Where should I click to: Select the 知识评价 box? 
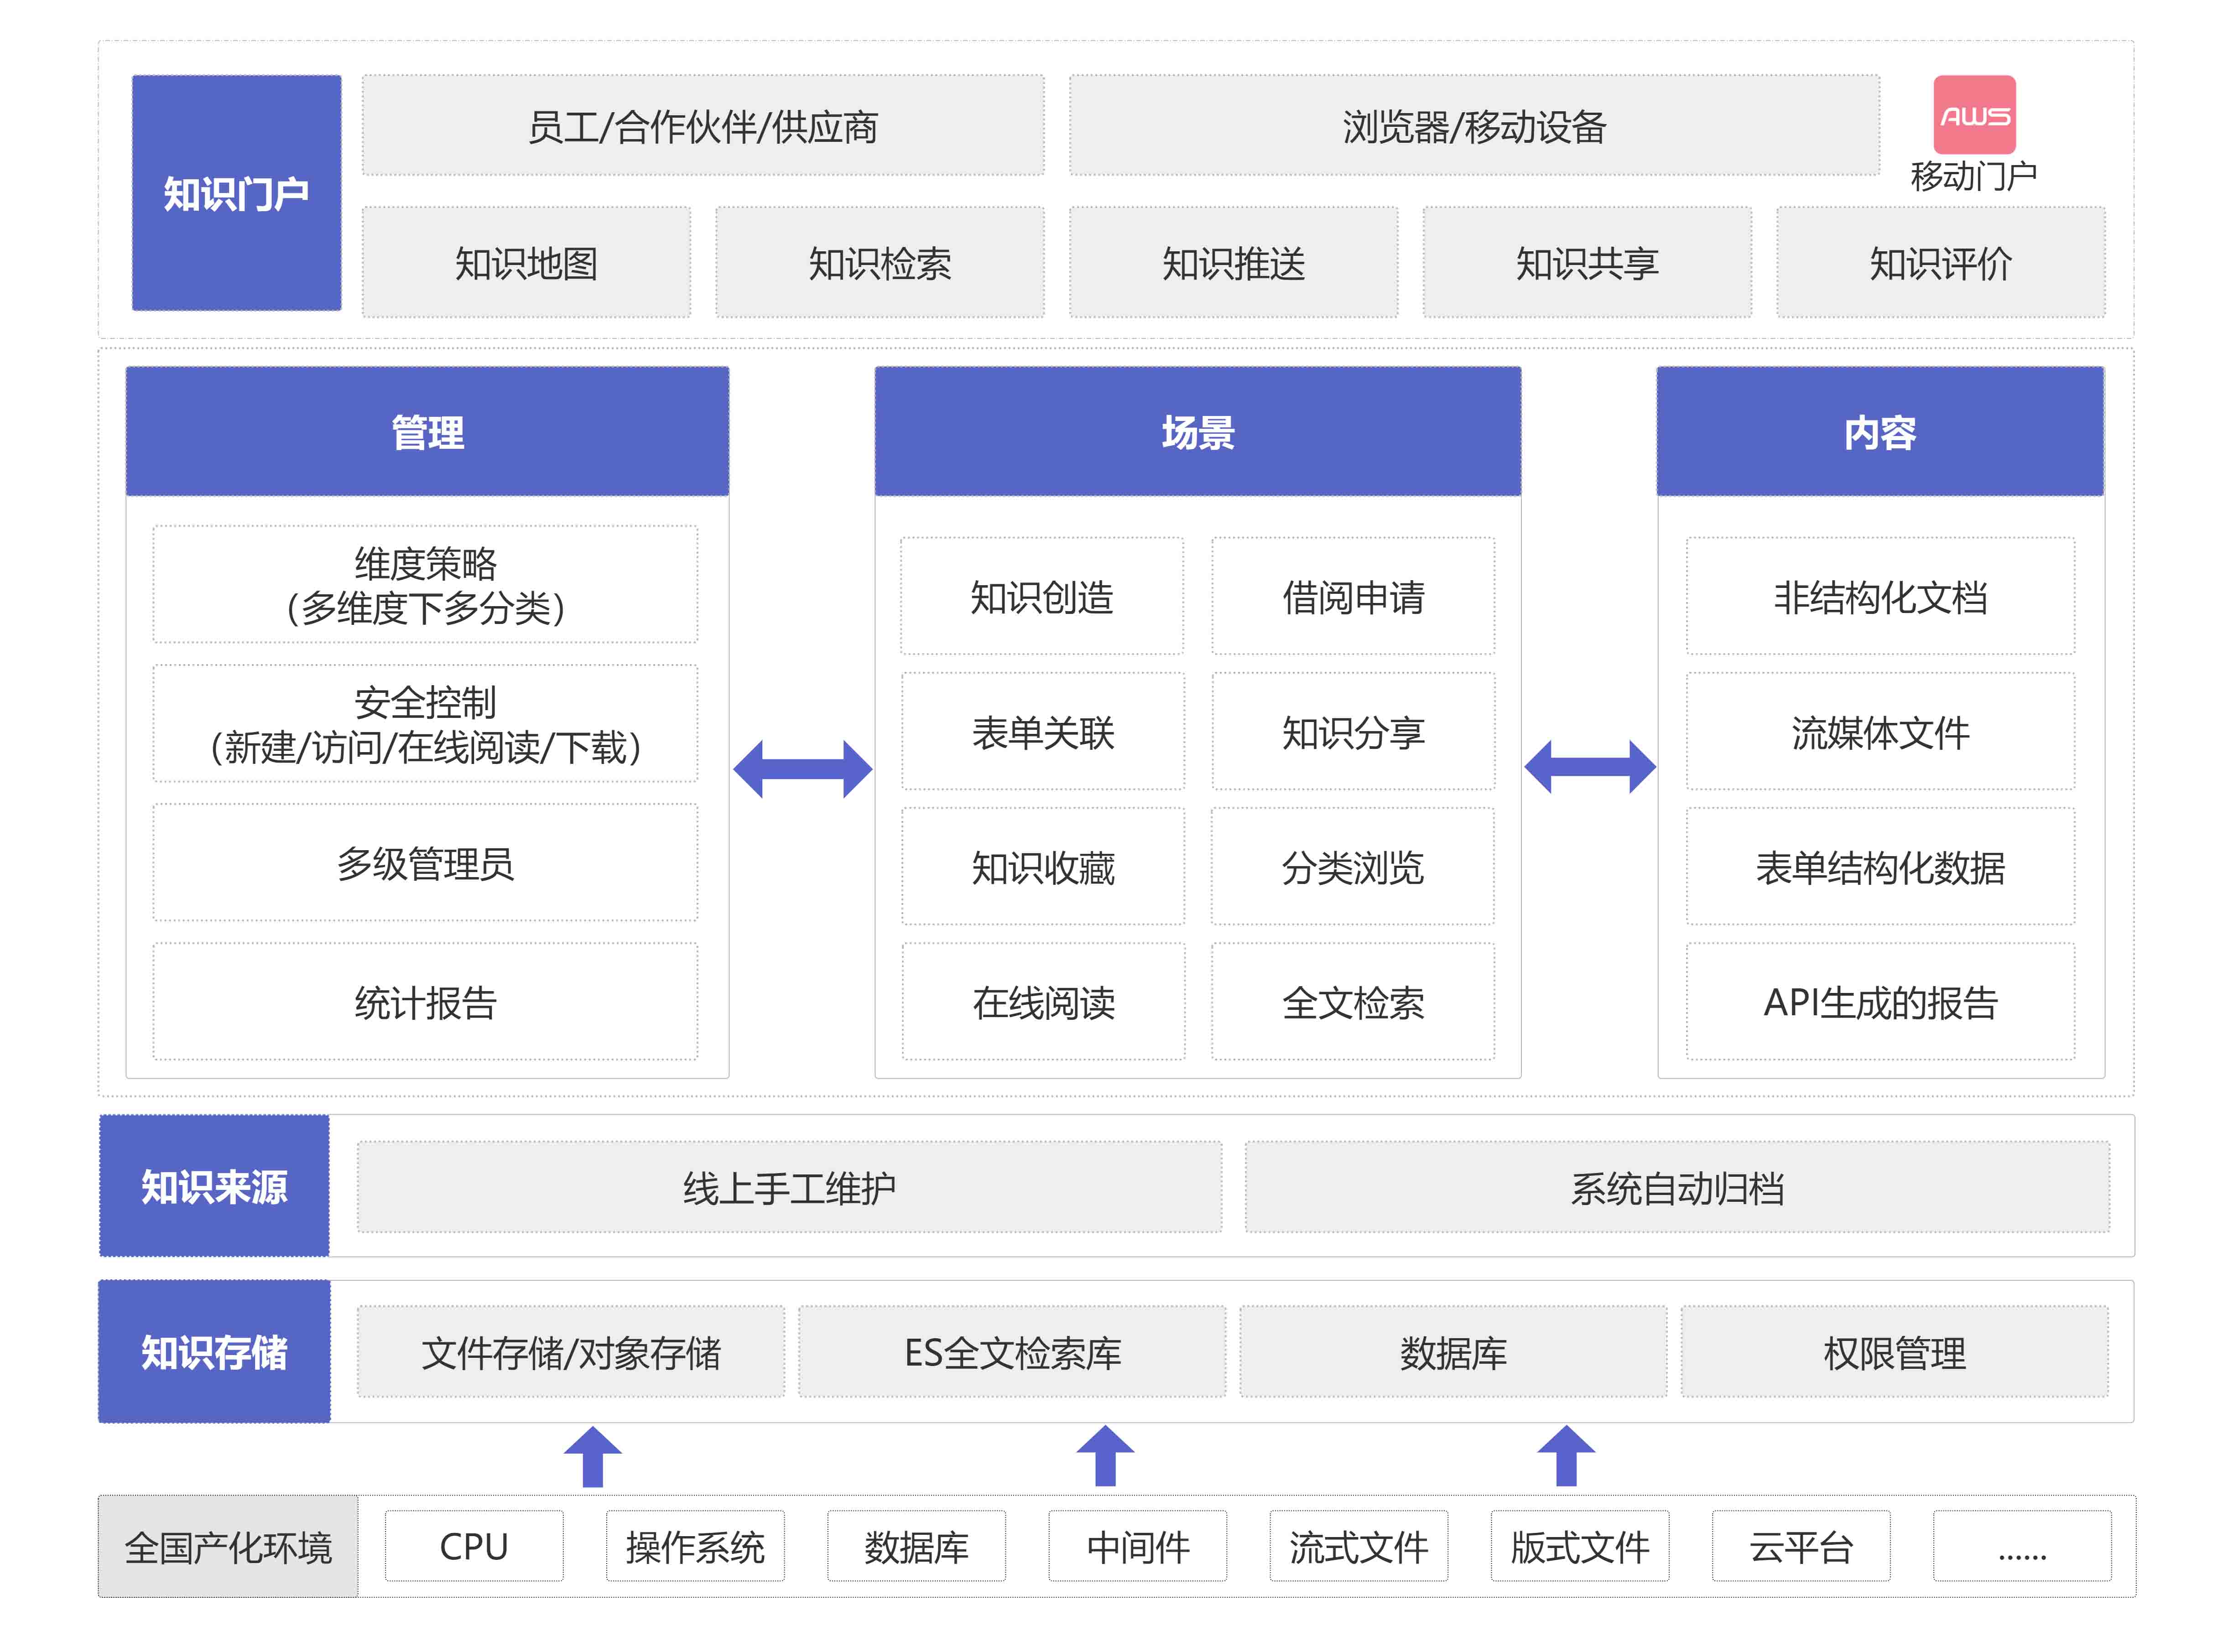pyautogui.click(x=1940, y=263)
